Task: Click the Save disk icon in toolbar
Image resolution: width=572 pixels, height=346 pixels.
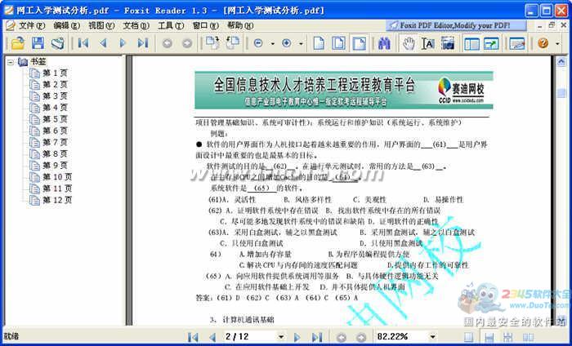Action: click(37, 43)
